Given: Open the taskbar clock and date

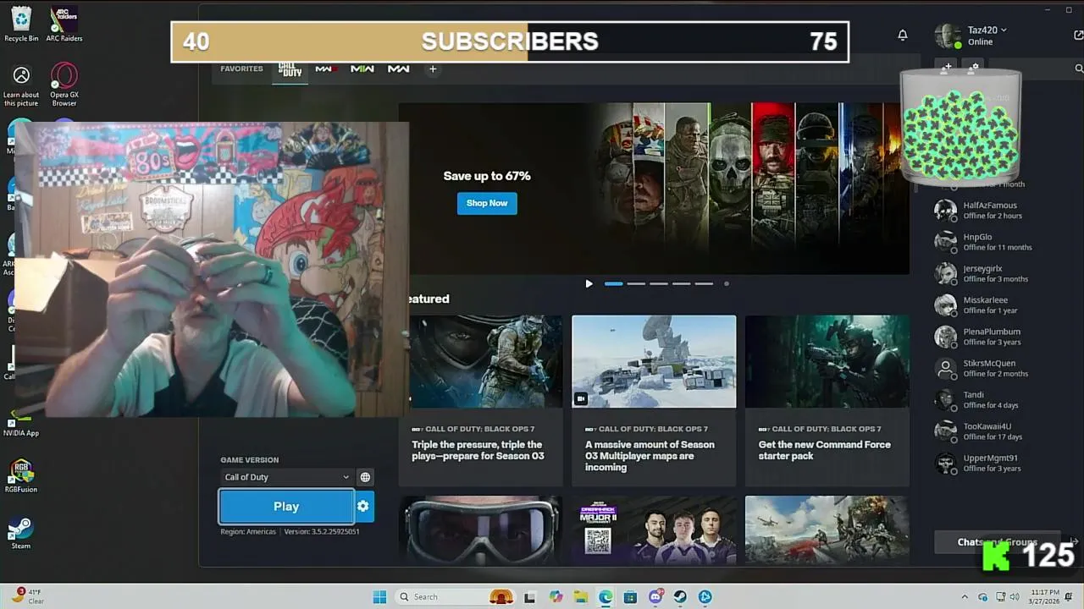Looking at the screenshot, I should 1045,596.
